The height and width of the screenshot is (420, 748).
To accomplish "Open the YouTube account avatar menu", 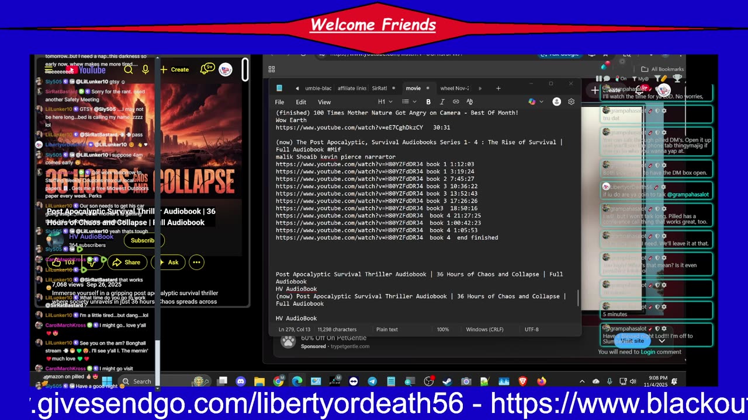I will pos(226,69).
